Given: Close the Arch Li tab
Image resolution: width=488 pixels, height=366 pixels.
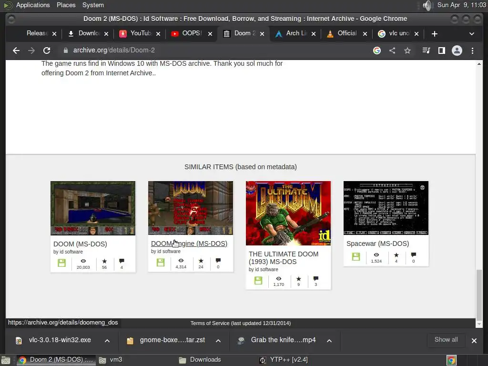Looking at the screenshot, I should pyautogui.click(x=314, y=34).
